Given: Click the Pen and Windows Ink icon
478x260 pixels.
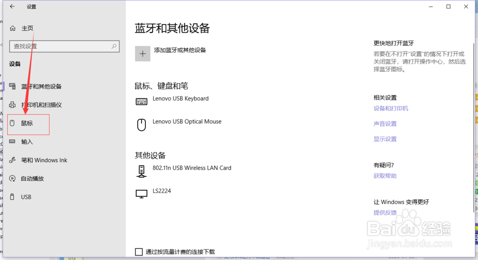Looking at the screenshot, I should click(12, 160).
